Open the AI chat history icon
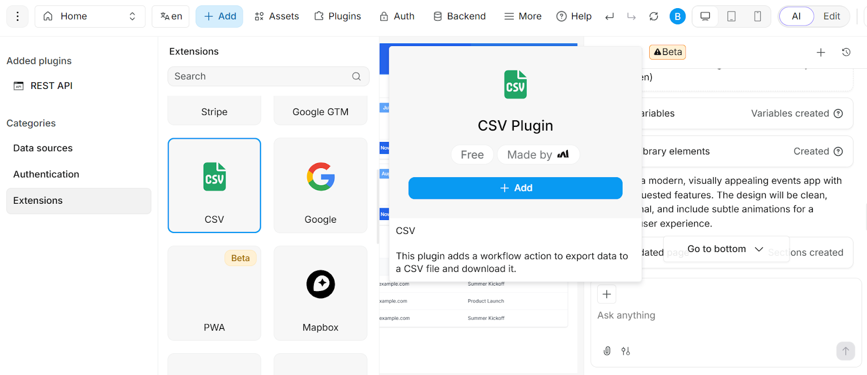The width and height of the screenshot is (867, 375). click(846, 52)
